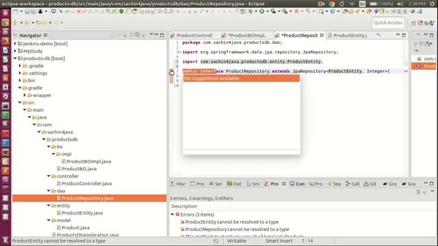The height and width of the screenshot is (246, 438).
Task: Close the *ProductReposit editor tab
Action: point(322,35)
